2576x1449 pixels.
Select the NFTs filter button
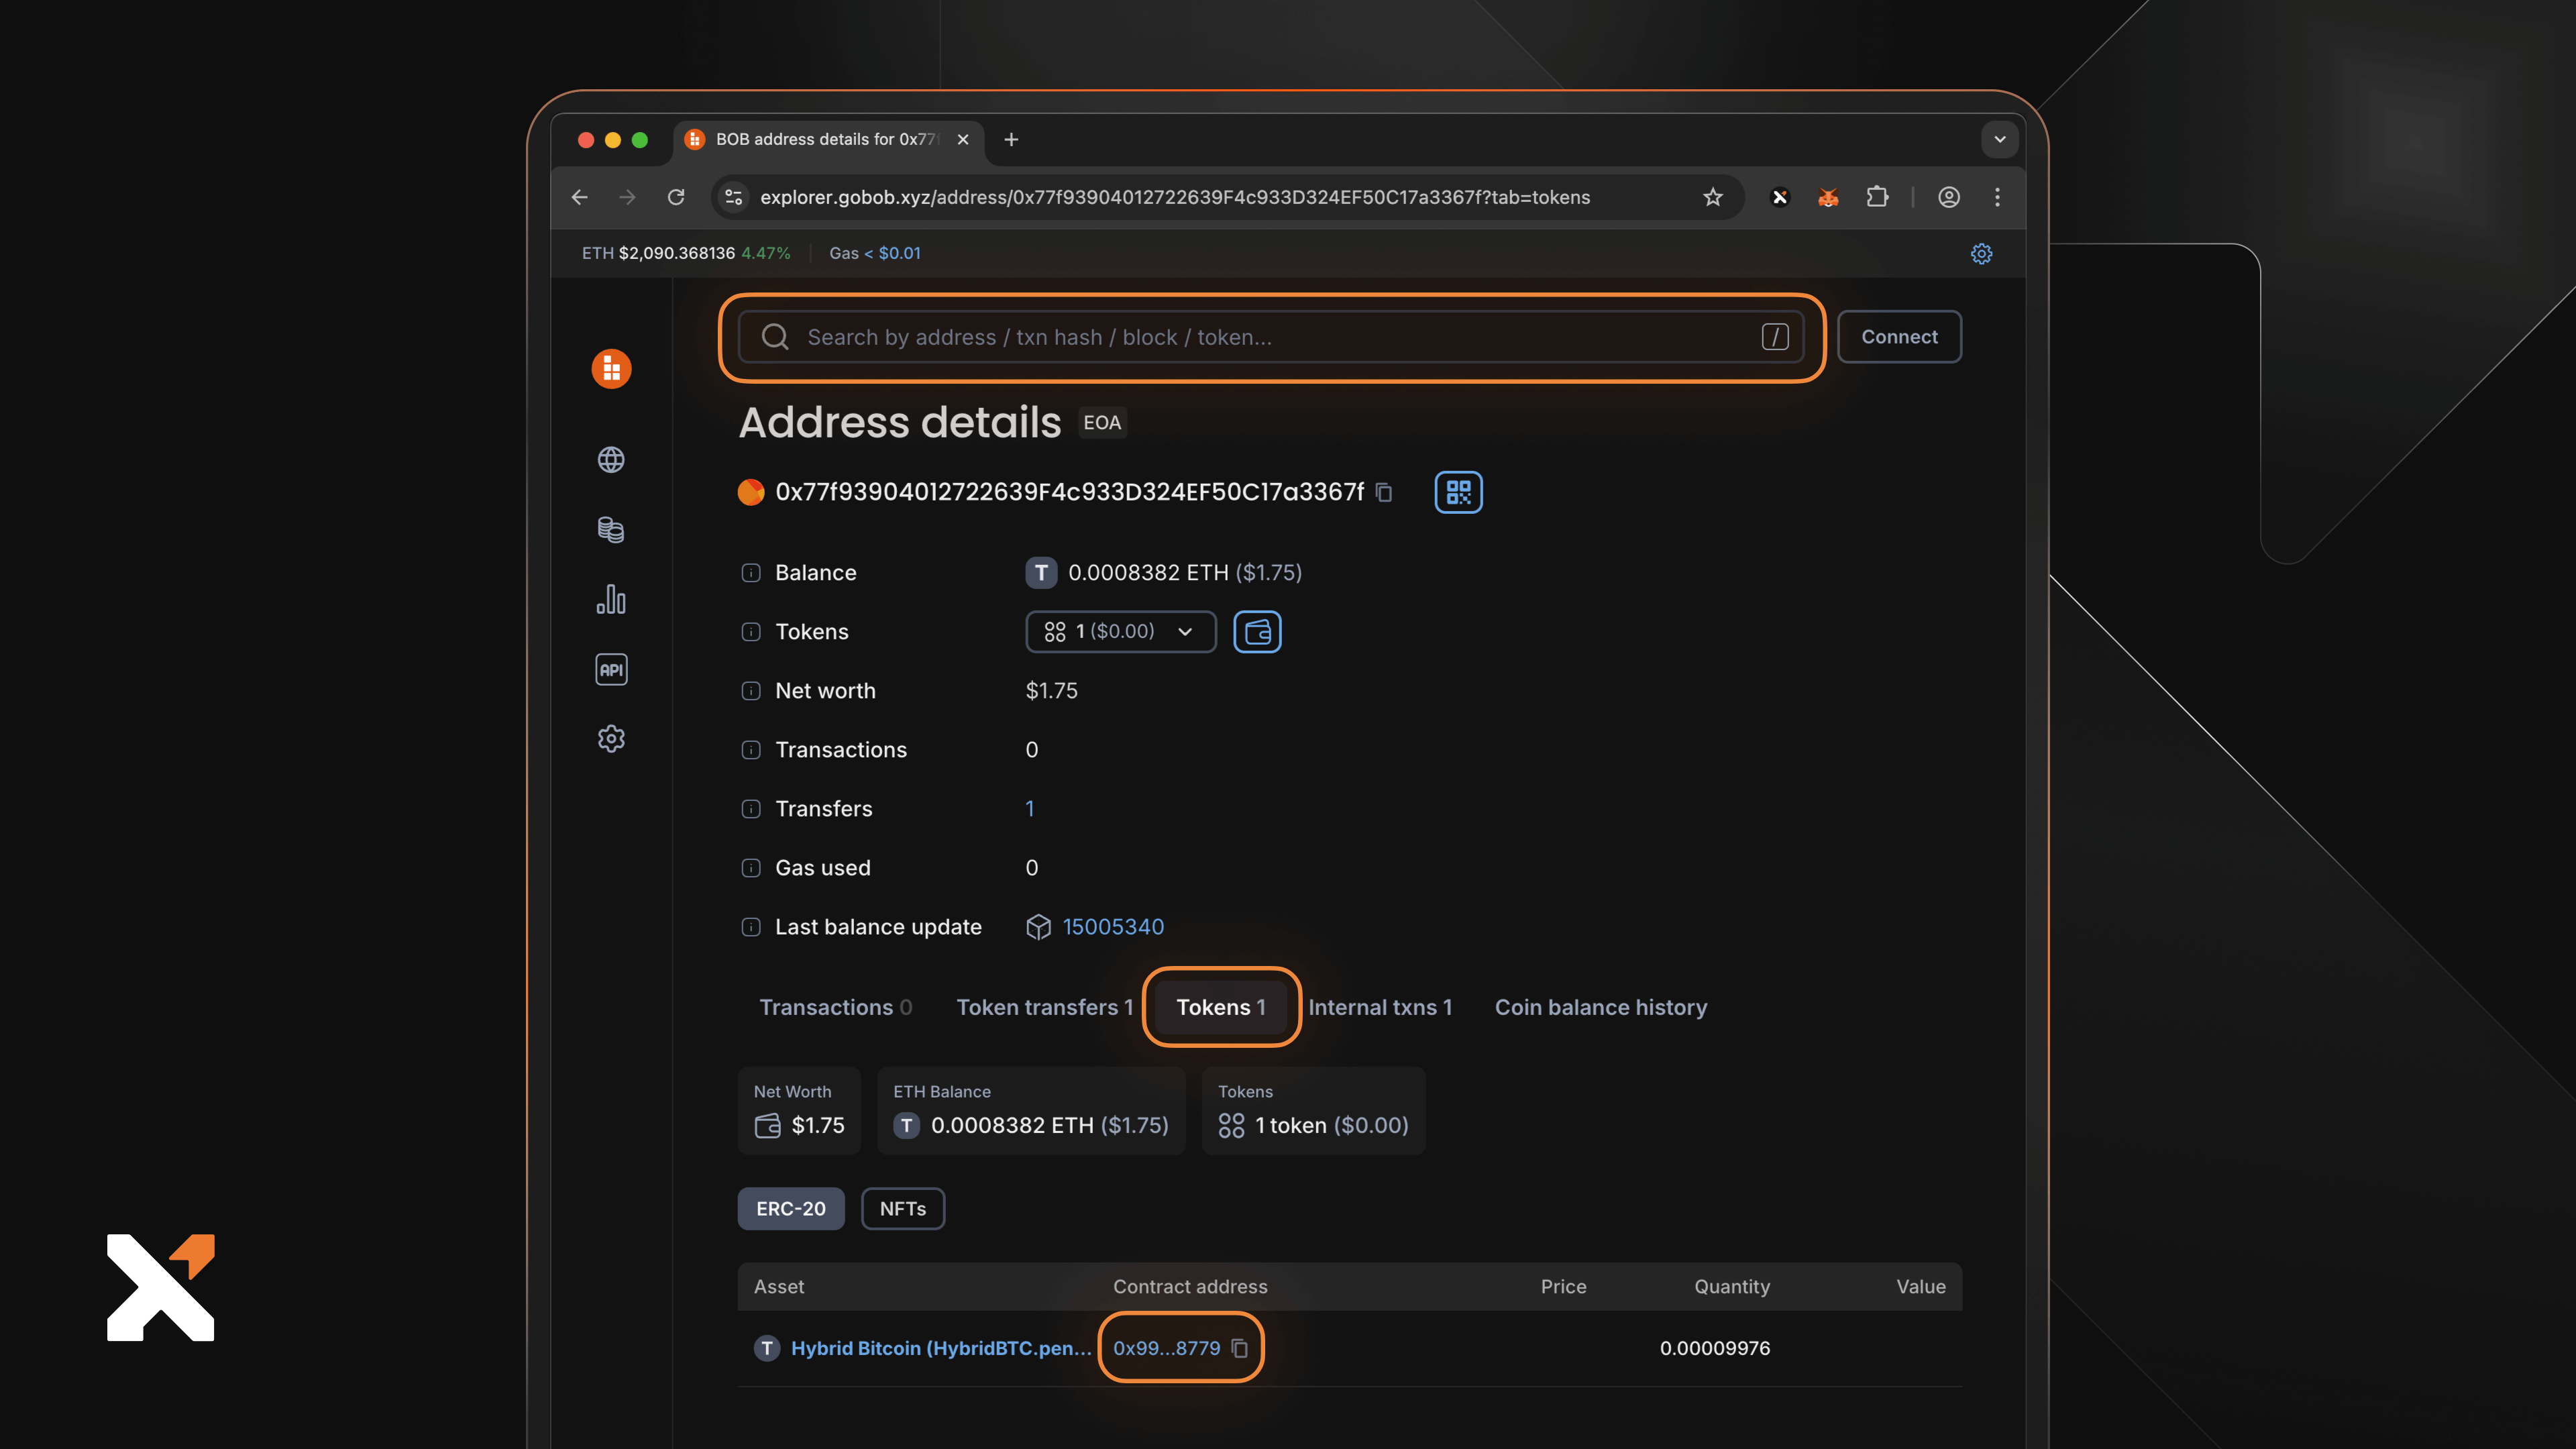(902, 1208)
